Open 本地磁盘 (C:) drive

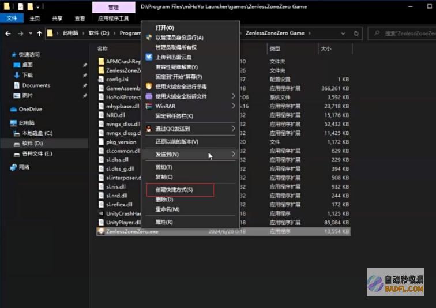tap(37, 133)
